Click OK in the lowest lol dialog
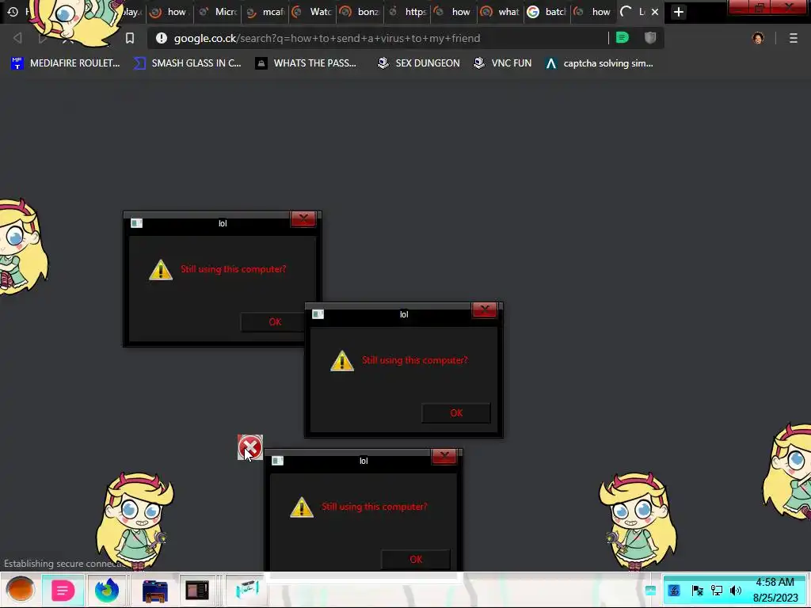This screenshot has height=608, width=811. [x=416, y=559]
